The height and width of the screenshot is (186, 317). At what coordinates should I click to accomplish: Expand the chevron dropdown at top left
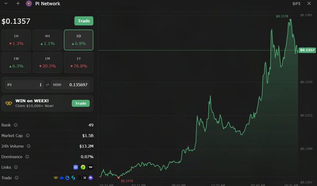(6, 3)
